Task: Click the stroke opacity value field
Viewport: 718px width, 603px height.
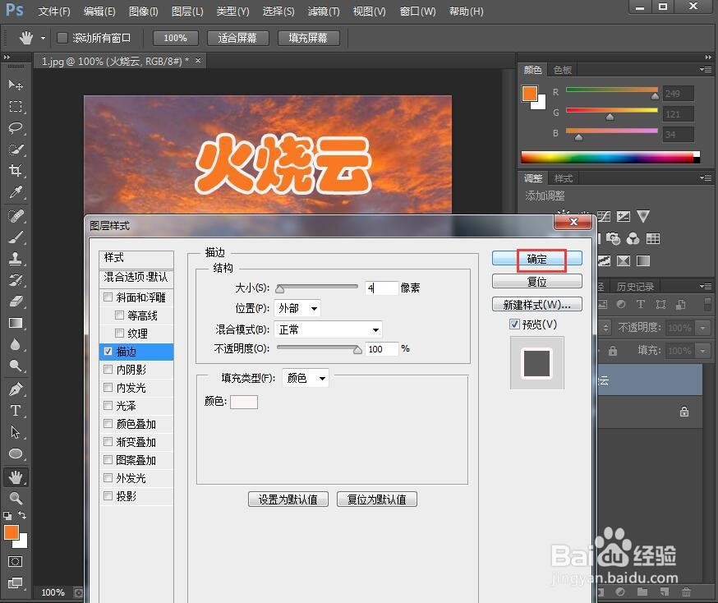Action: 382,348
